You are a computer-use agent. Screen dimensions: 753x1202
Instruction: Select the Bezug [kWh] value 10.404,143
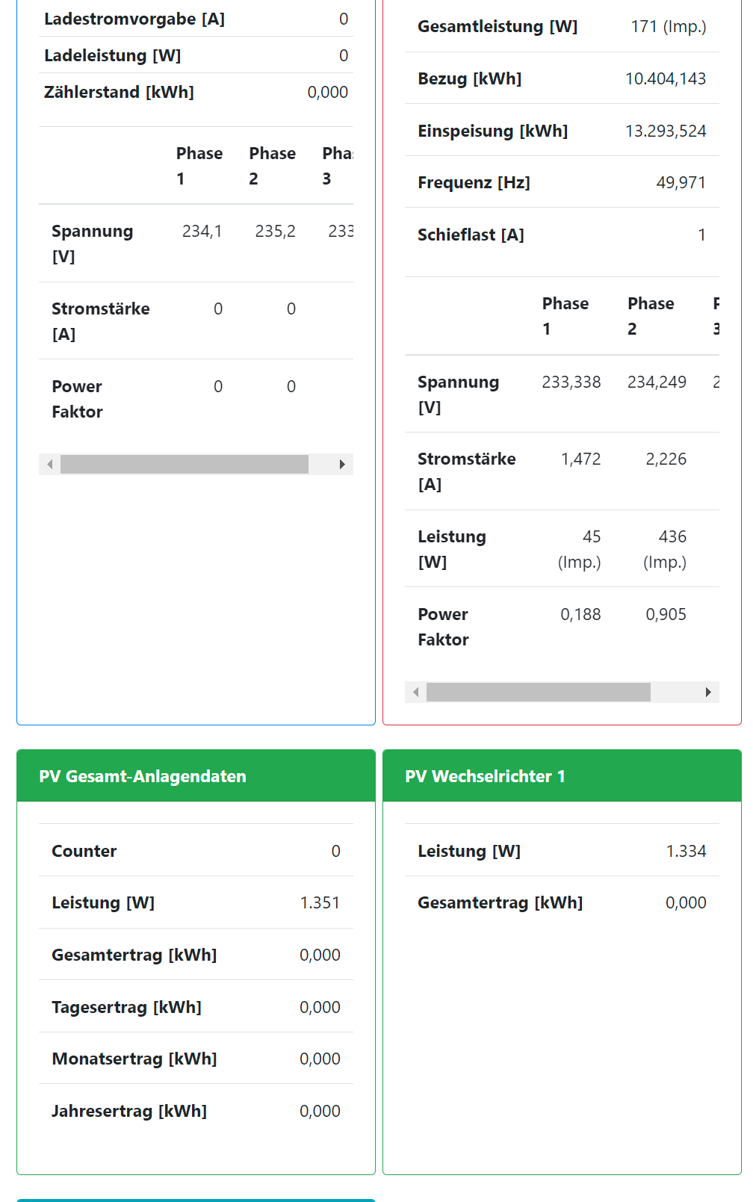click(x=665, y=78)
